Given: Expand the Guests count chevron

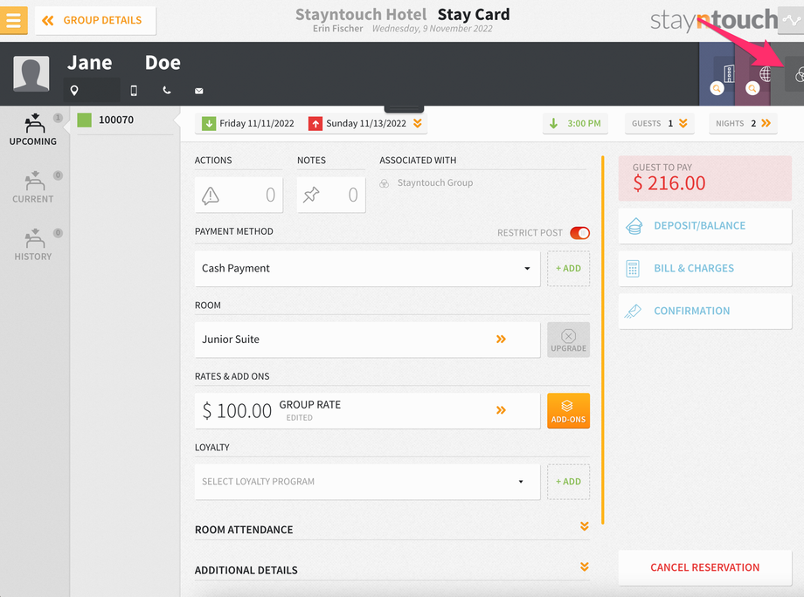Looking at the screenshot, I should click(x=683, y=123).
